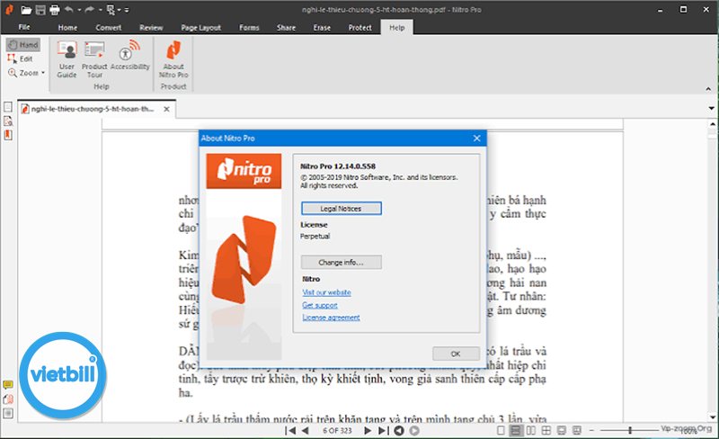Click the Undo arrow
This screenshot has height=439, width=719.
69,9
